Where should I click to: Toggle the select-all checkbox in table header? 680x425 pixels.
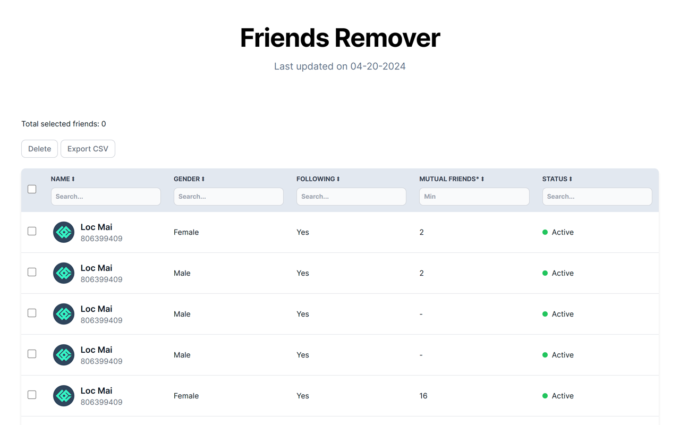32,189
